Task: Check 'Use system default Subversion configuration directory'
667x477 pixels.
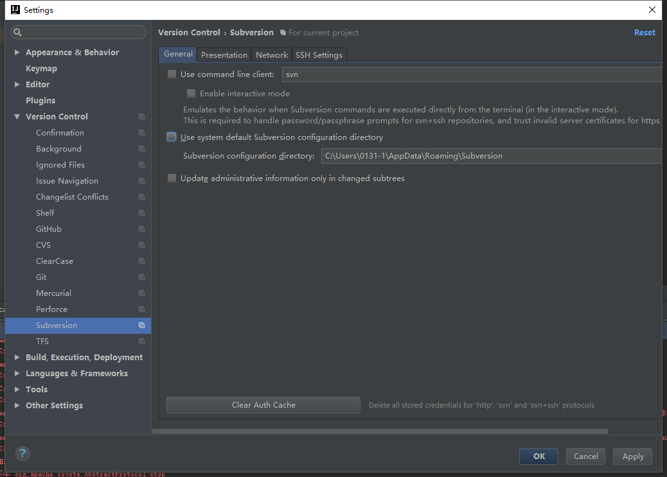Action: click(172, 137)
